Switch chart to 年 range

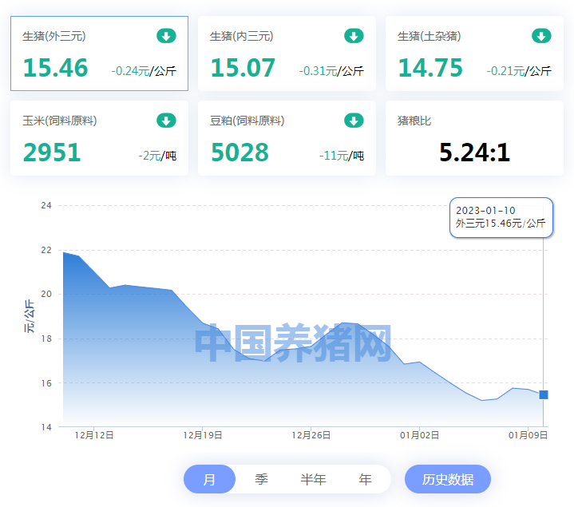(365, 479)
